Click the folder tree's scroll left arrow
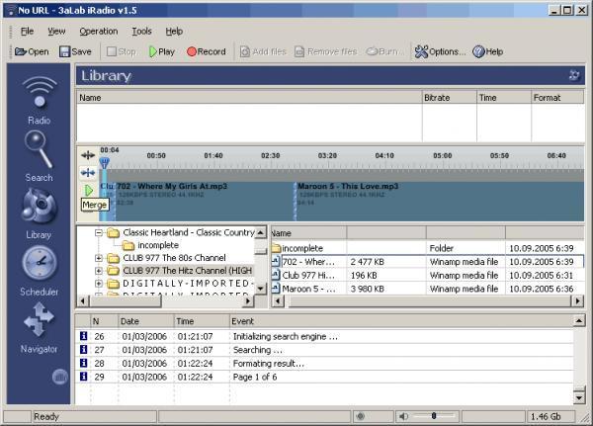Screen dimensions: 593x426 tap(83, 301)
